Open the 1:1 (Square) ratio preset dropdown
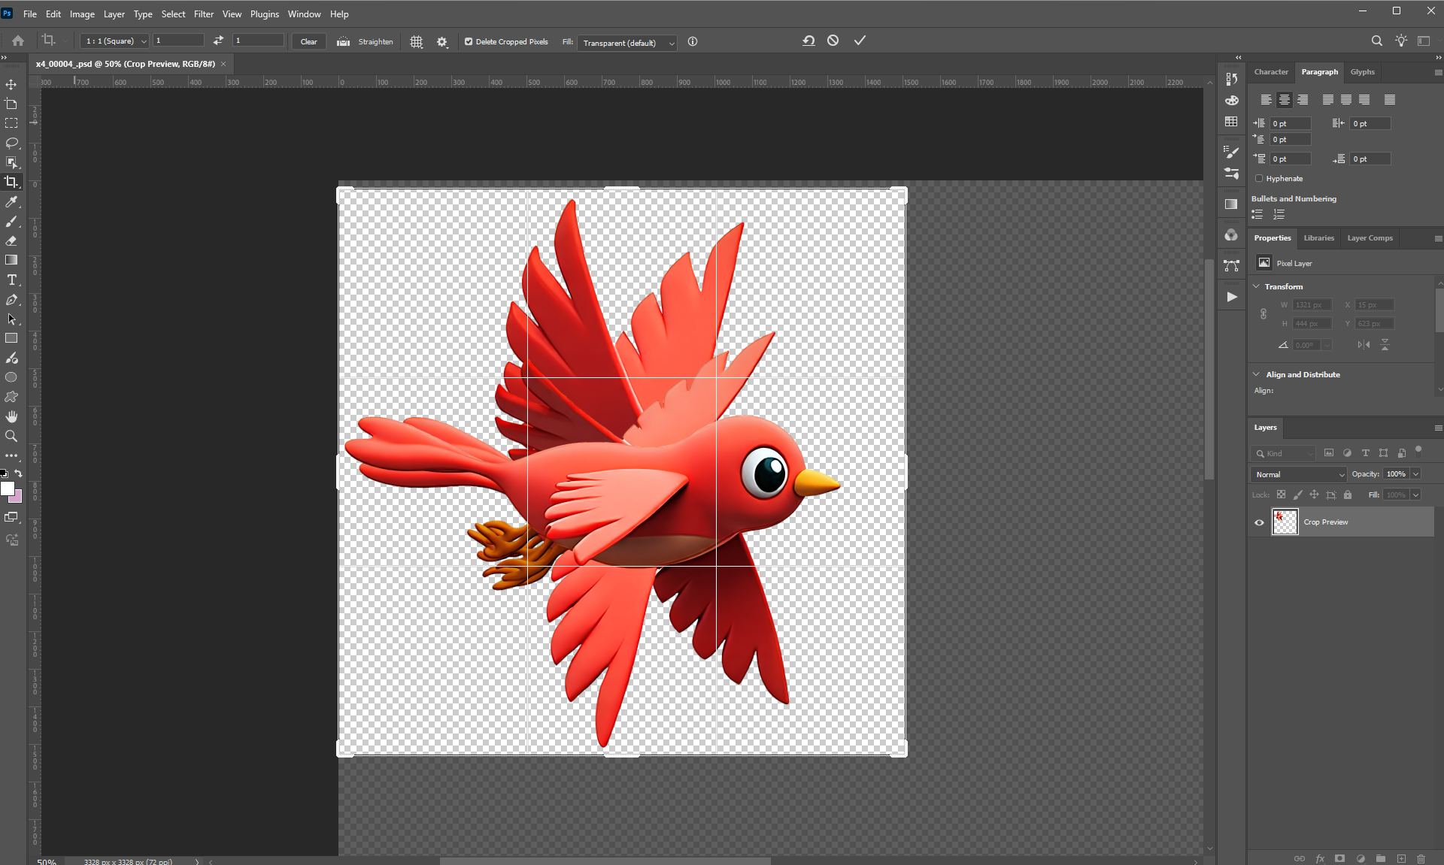The width and height of the screenshot is (1444, 865). (114, 41)
